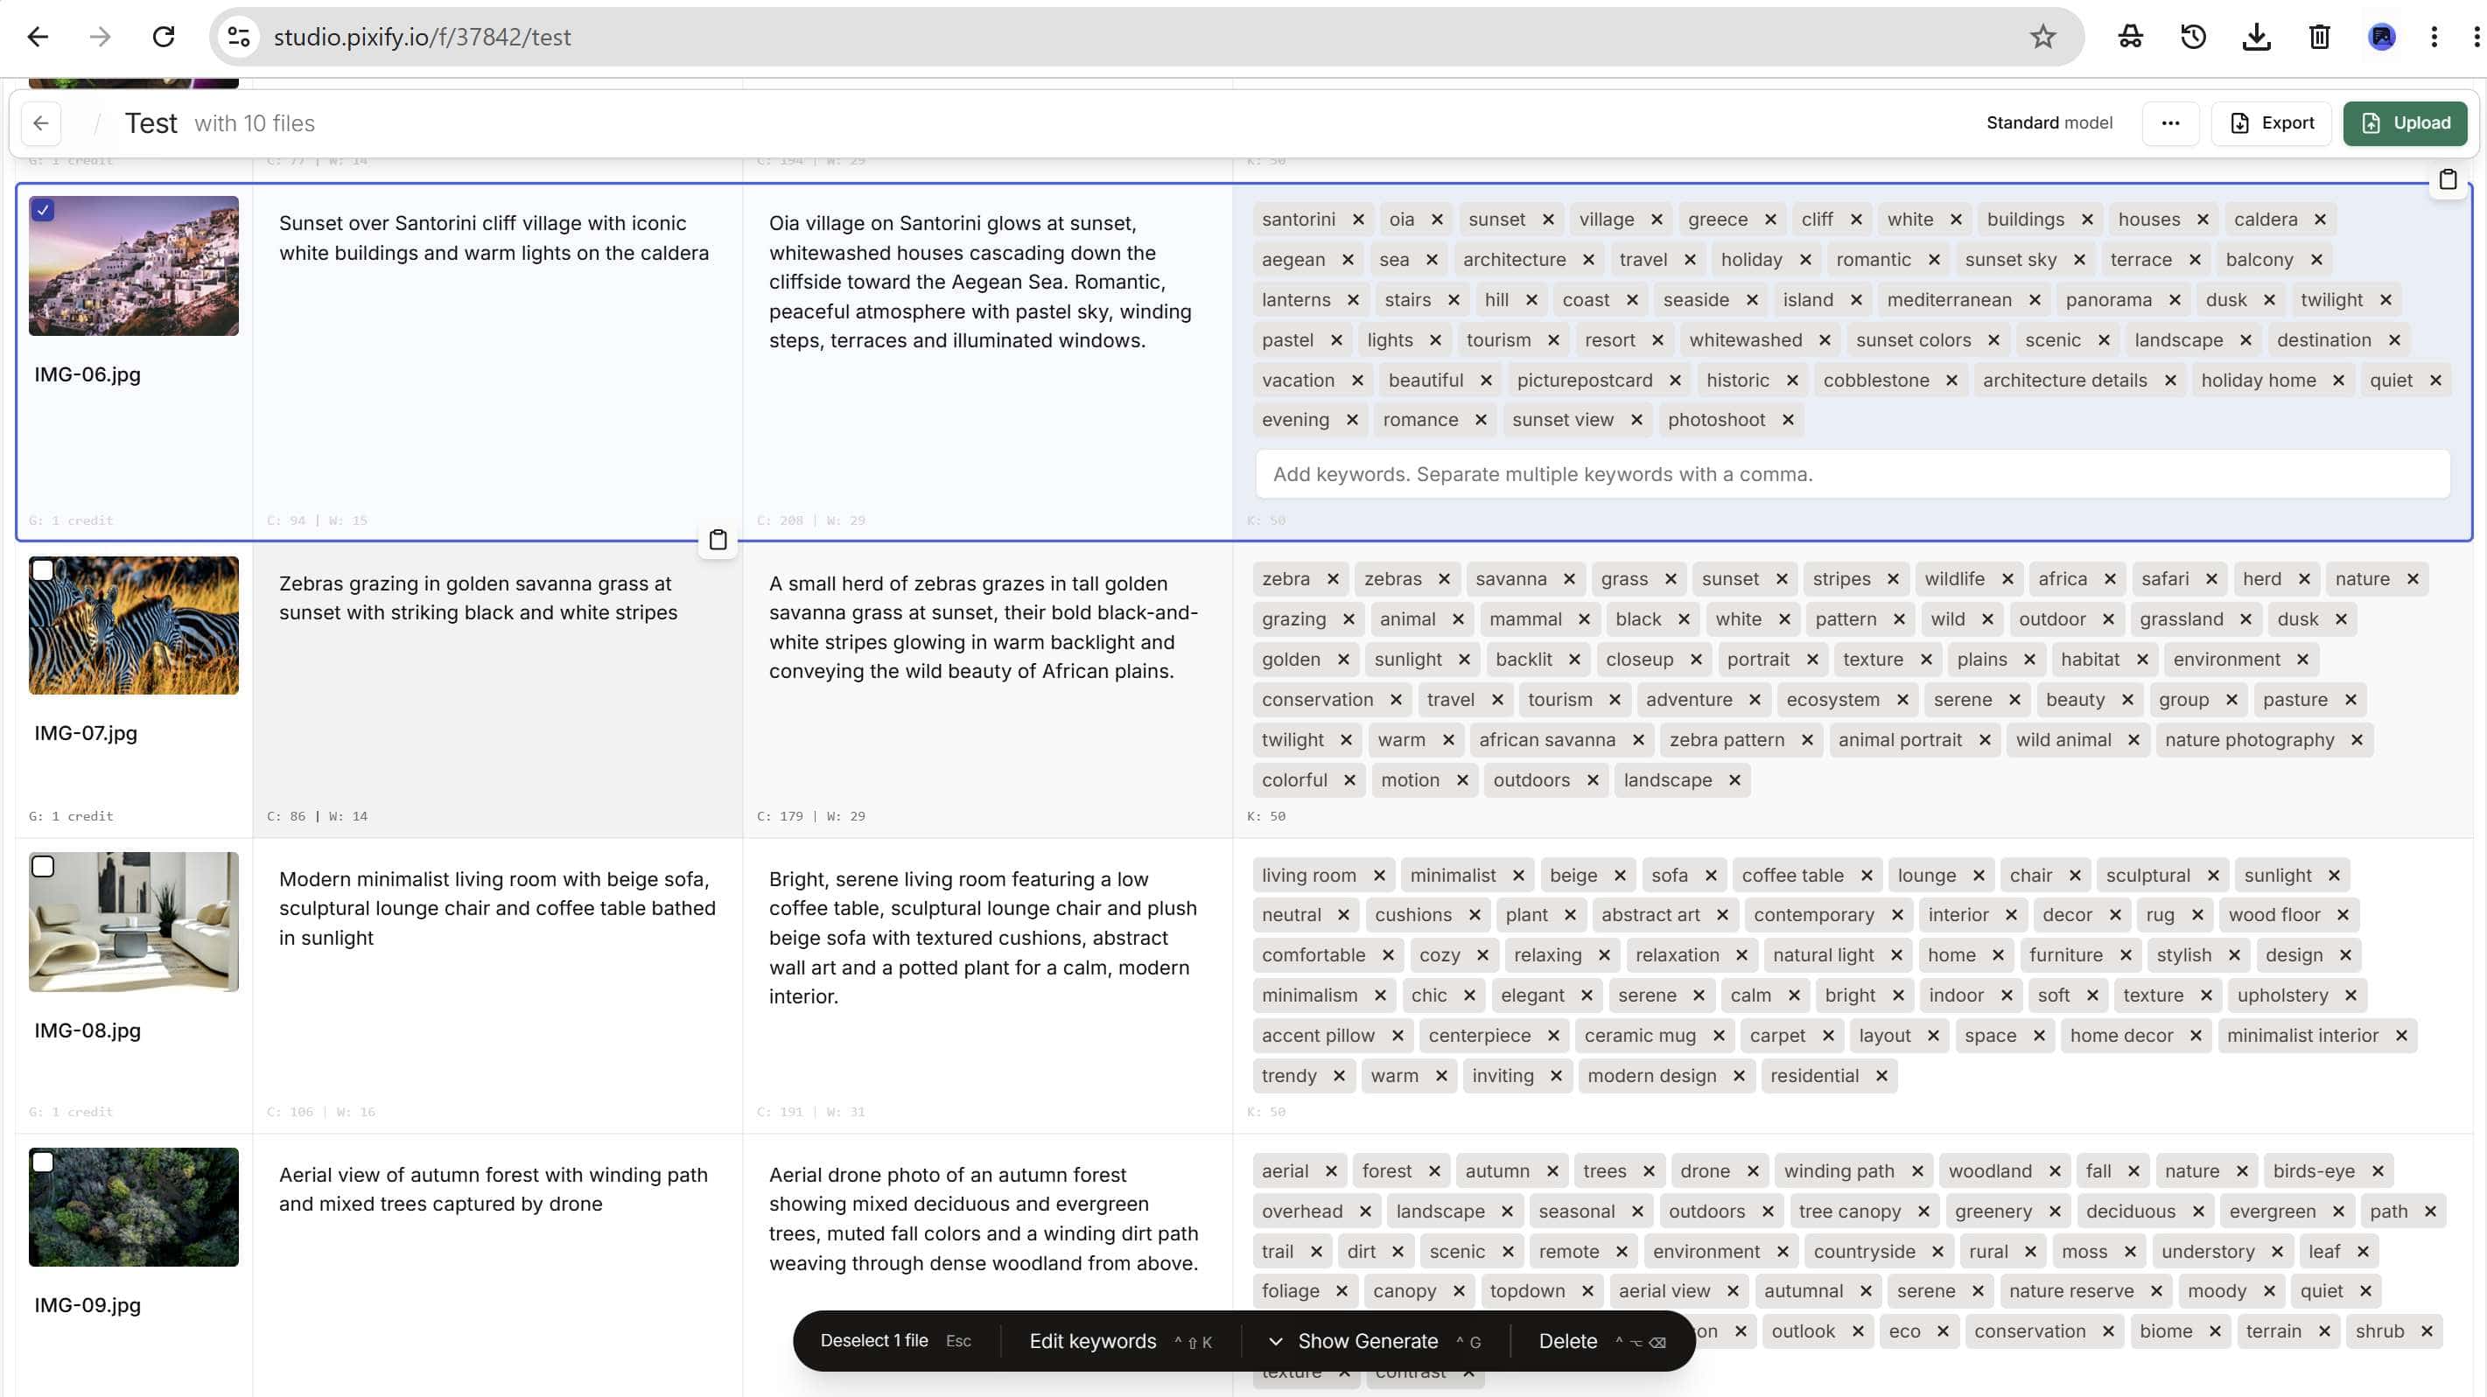Open the IMG-08 living room thumbnail
The image size is (2487, 1397).
coord(133,921)
